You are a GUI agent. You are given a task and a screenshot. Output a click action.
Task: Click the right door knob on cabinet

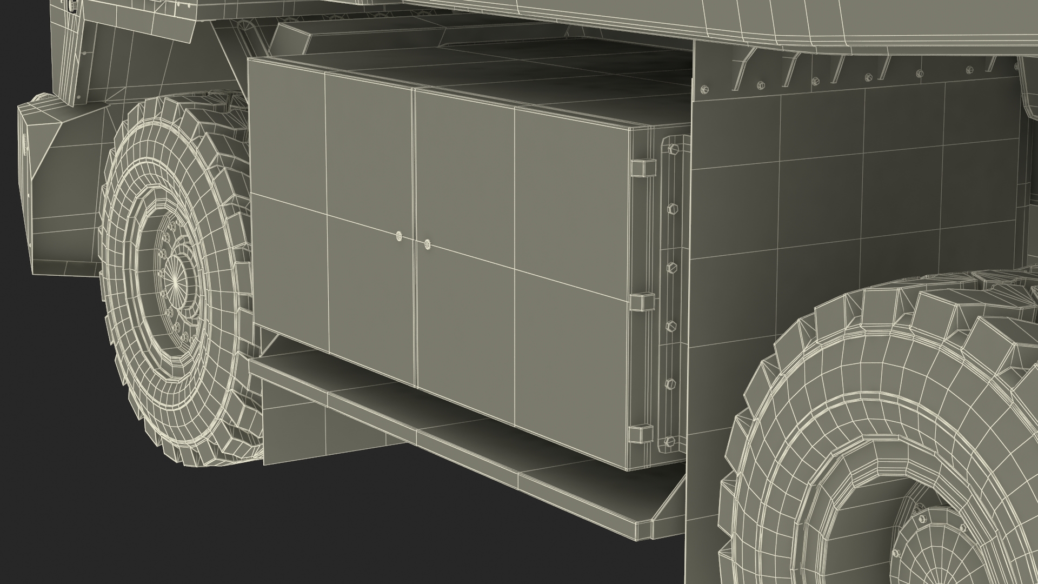[x=428, y=244]
